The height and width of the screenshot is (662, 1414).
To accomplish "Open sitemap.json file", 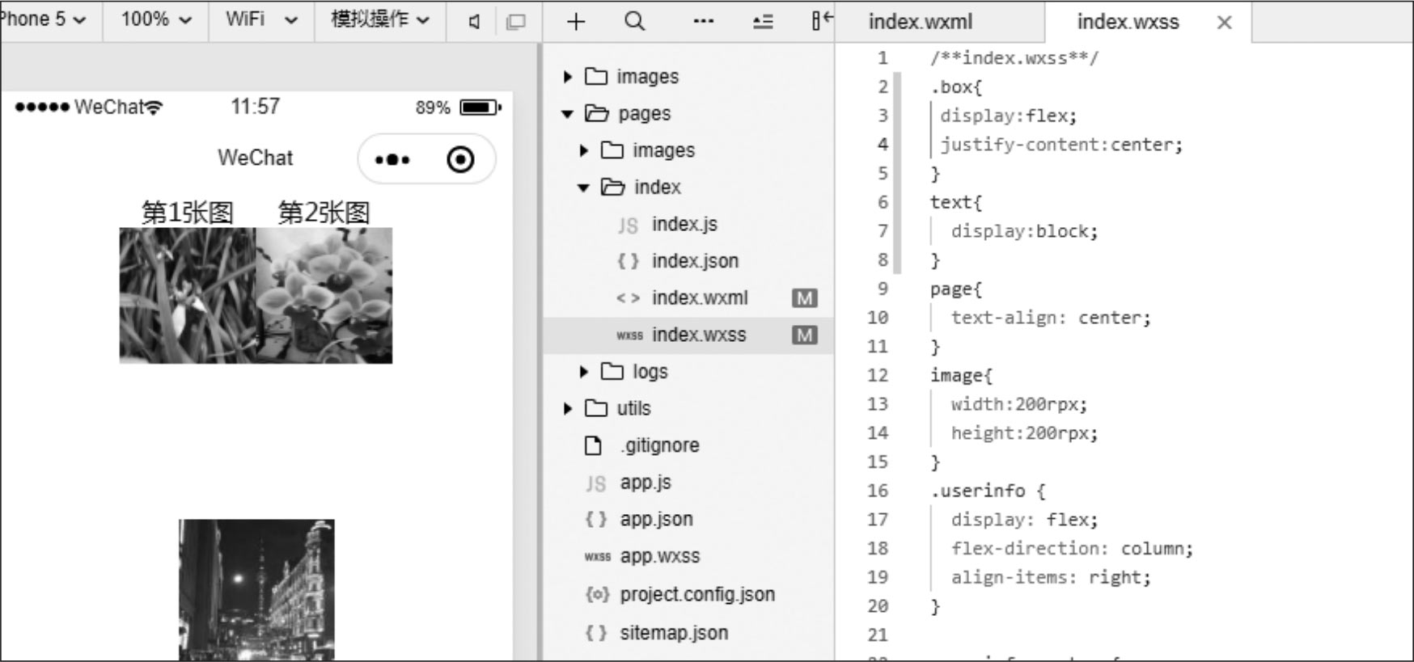I will 674,633.
